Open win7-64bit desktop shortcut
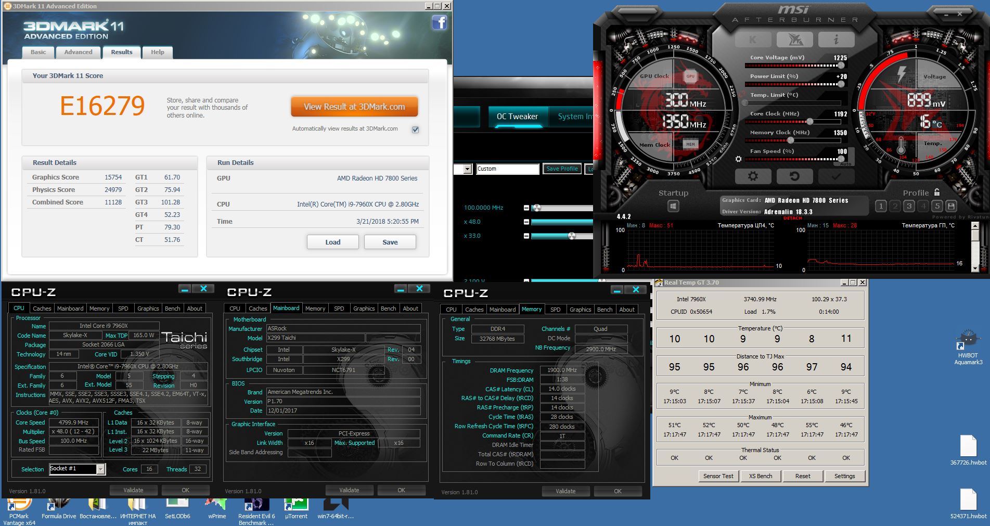The image size is (990, 526). click(x=336, y=510)
